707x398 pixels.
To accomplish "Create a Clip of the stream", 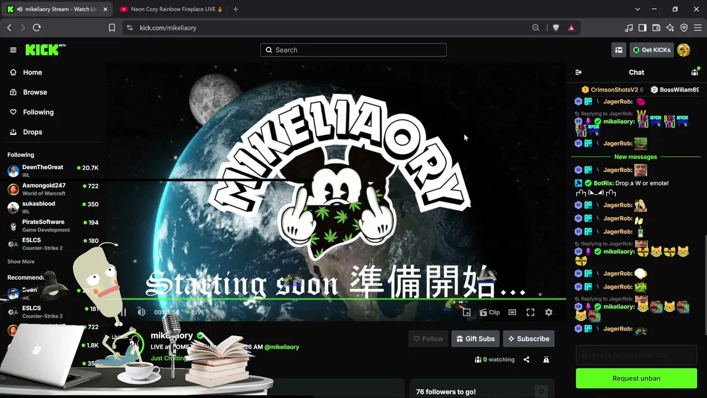I will [x=490, y=312].
